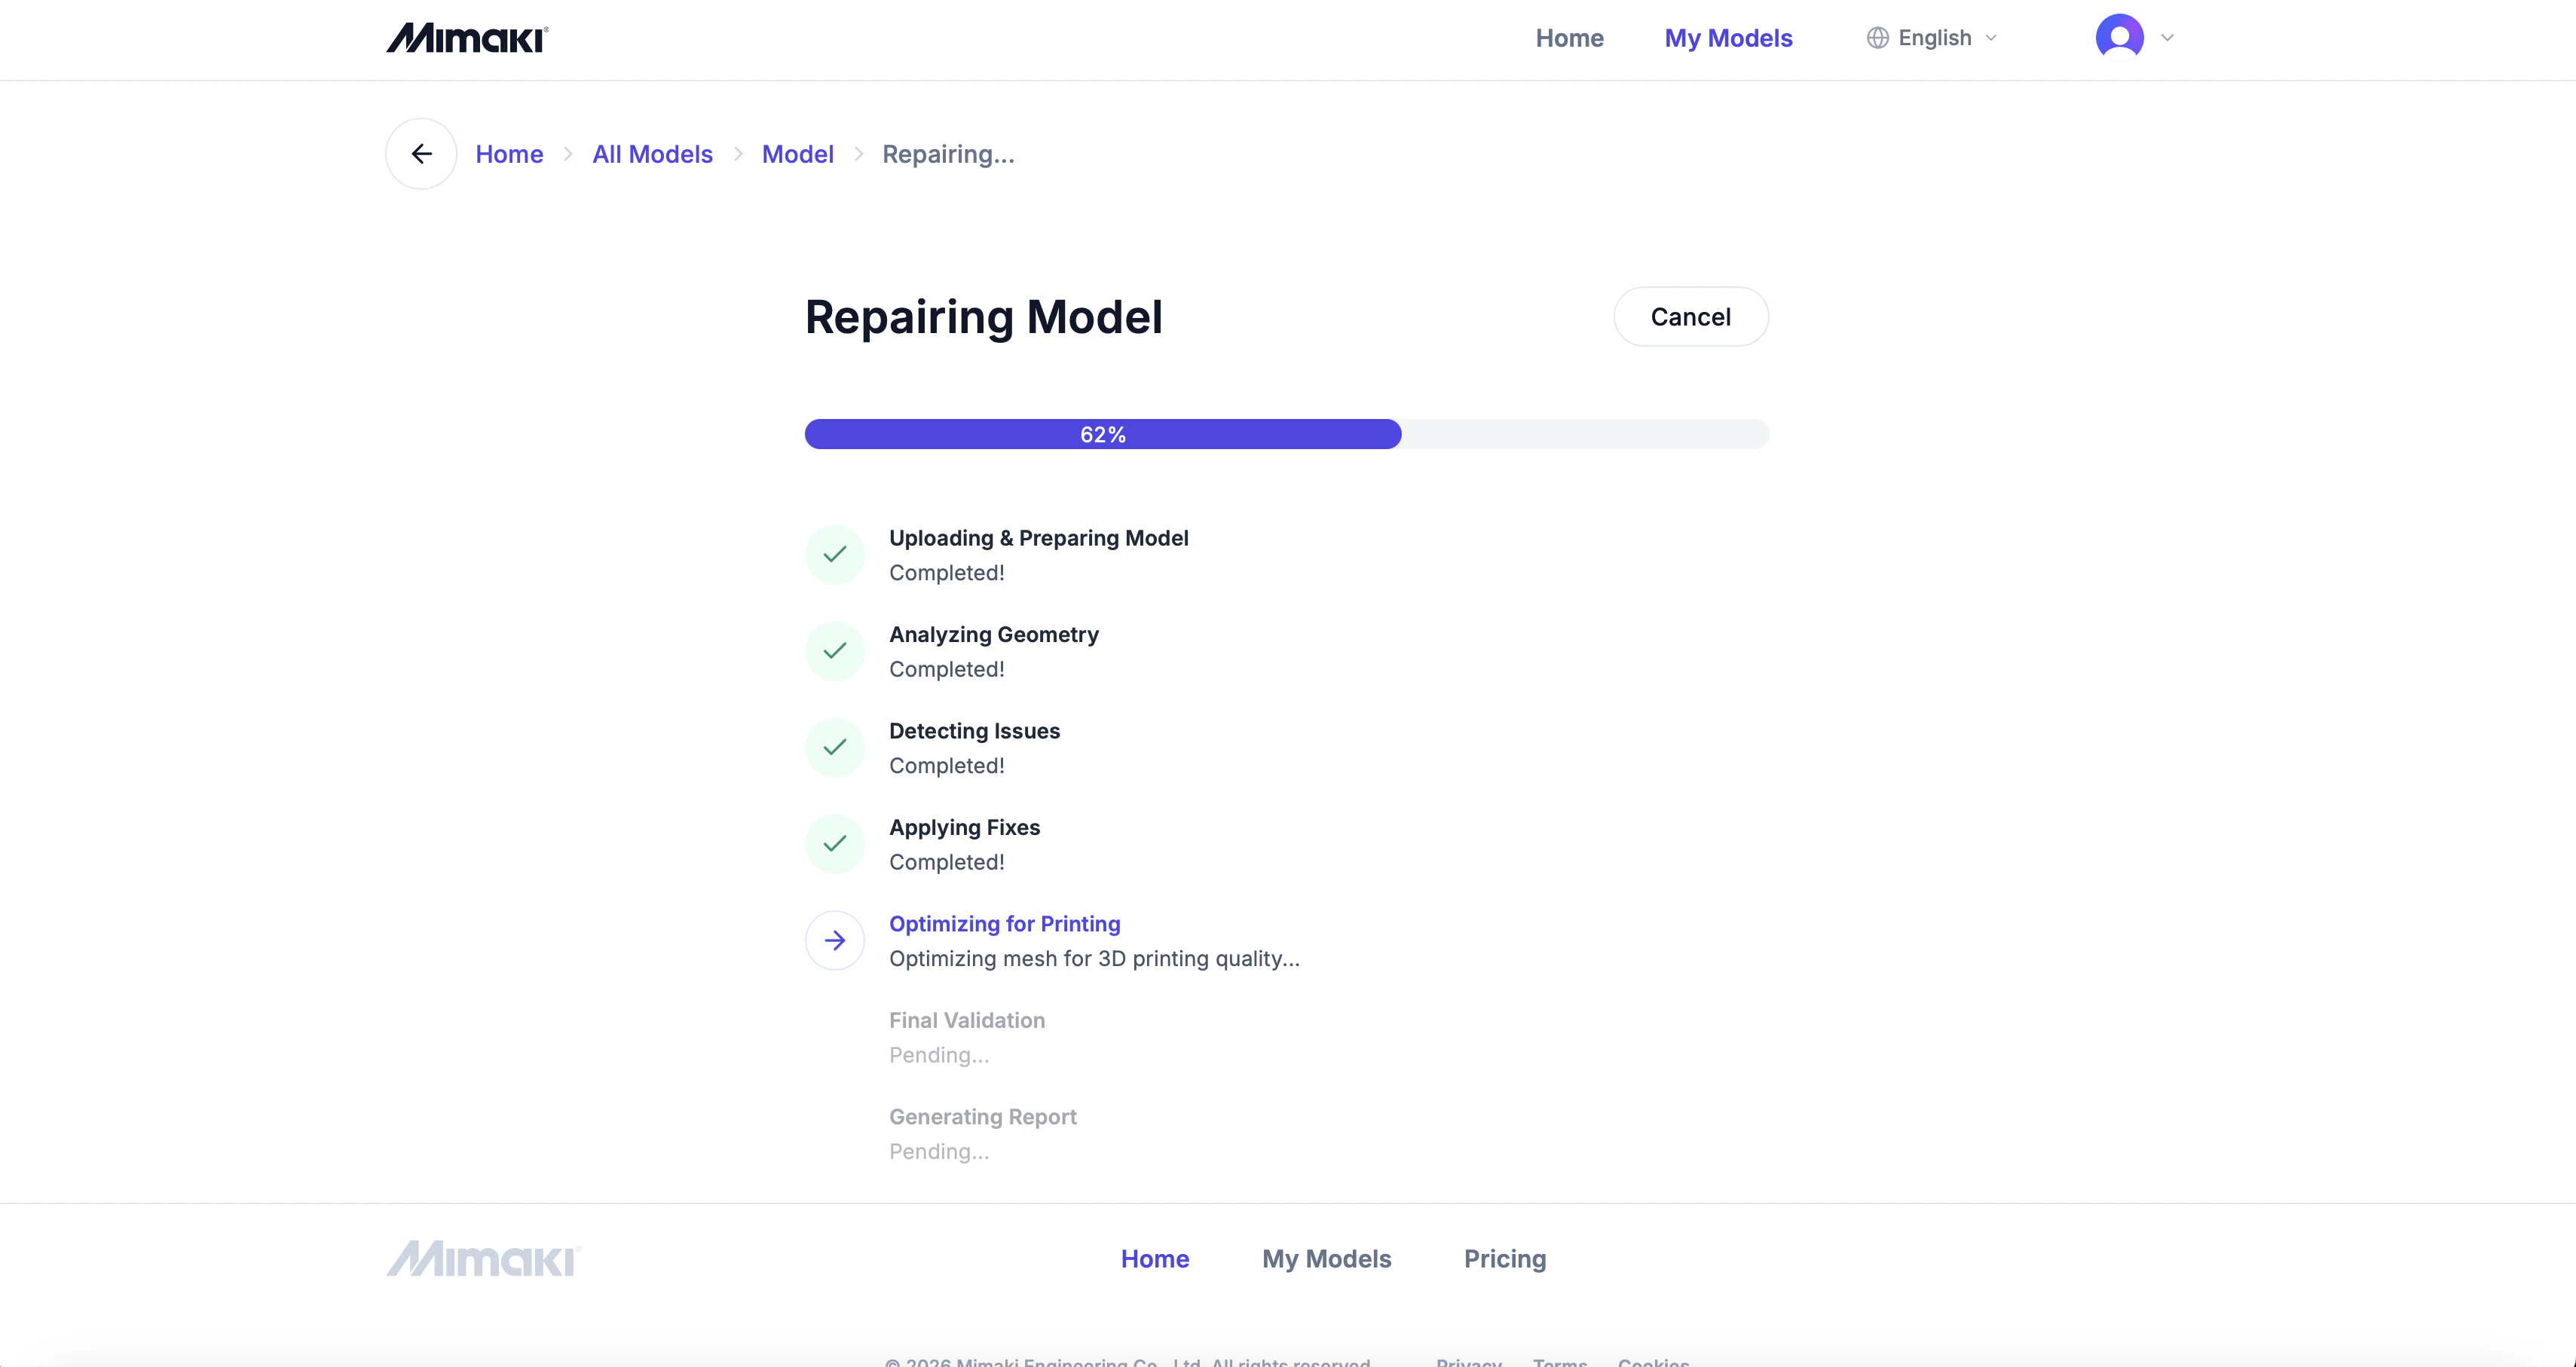Click the Optimizing for Printing arrow icon
The image size is (2576, 1367).
[x=834, y=940]
